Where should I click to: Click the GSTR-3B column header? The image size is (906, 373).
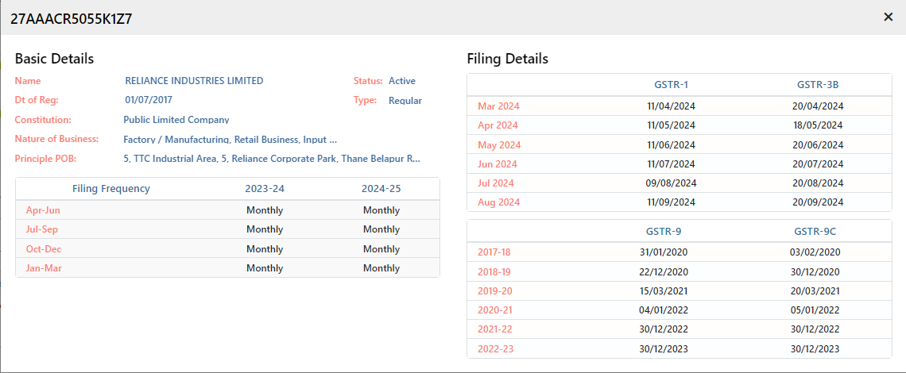pos(818,85)
